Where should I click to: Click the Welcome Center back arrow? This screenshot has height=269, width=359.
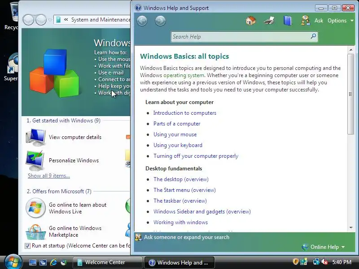pos(28,20)
